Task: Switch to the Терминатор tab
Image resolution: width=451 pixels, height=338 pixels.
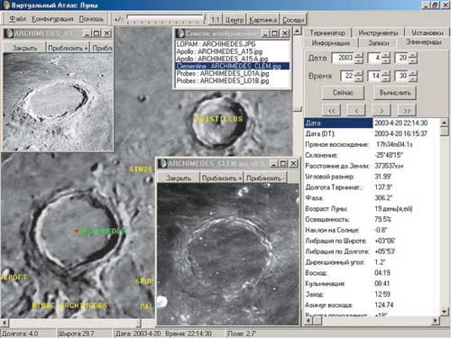Action: pyautogui.click(x=327, y=32)
